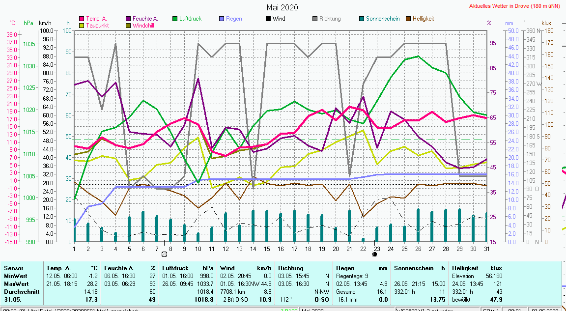566x311 pixels.
Task: Click the Helligkeit column header in the table
Action: pyautogui.click(x=465, y=268)
